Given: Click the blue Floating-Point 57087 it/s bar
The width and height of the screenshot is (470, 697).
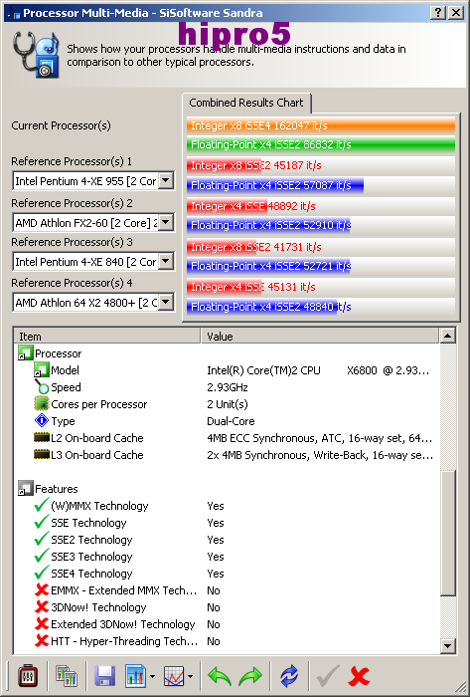Looking at the screenshot, I should pyautogui.click(x=275, y=185).
